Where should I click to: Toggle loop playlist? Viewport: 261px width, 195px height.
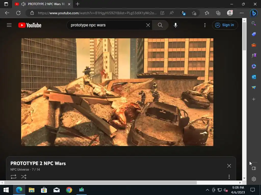tap(14, 177)
